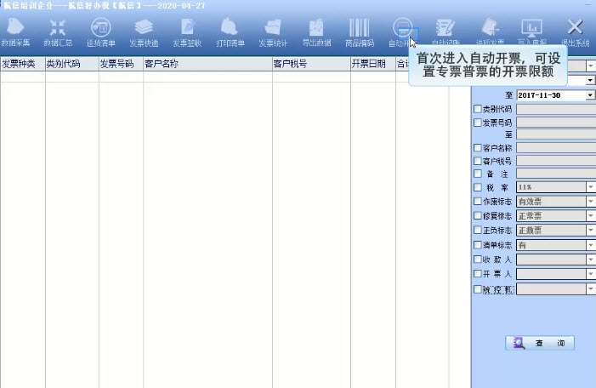Tick the 客户税号 filter checkbox
Viewport: 596px width, 388px height.
[x=478, y=161]
